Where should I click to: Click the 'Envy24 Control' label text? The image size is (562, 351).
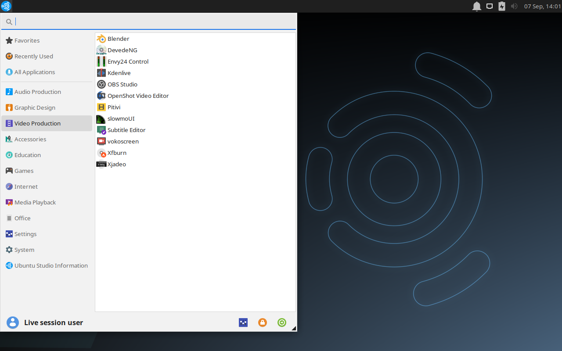tap(128, 61)
